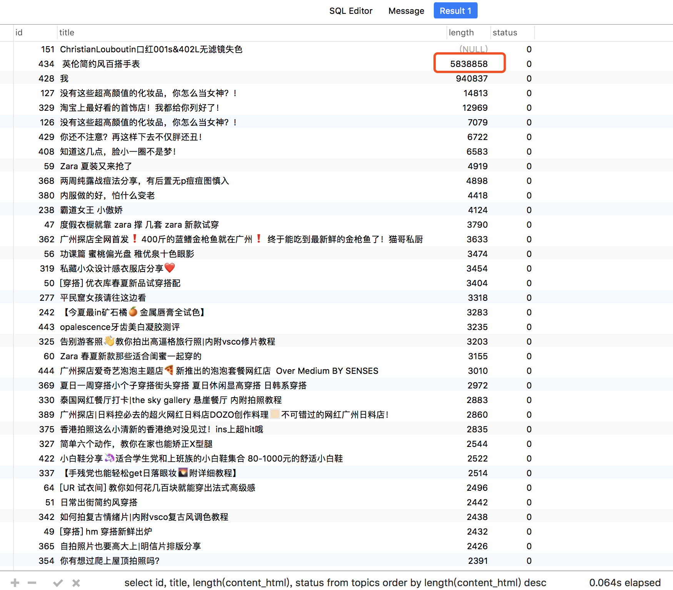Click the length column header
This screenshot has width=673, height=590.
coord(461,33)
